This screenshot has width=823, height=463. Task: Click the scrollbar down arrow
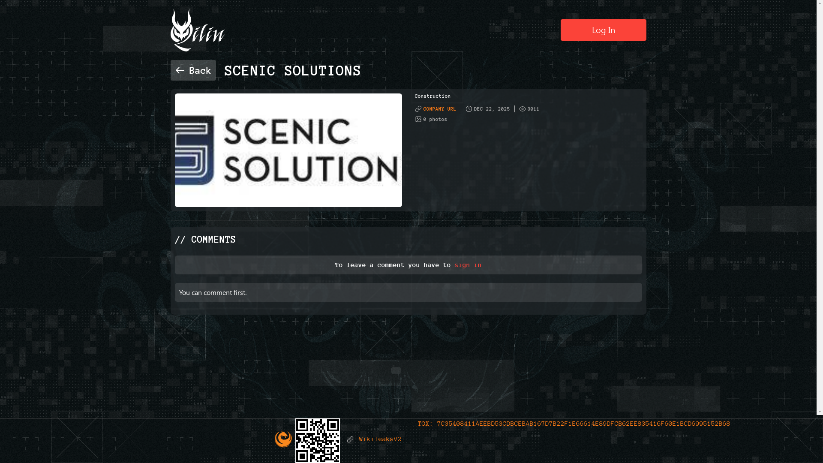click(x=820, y=412)
